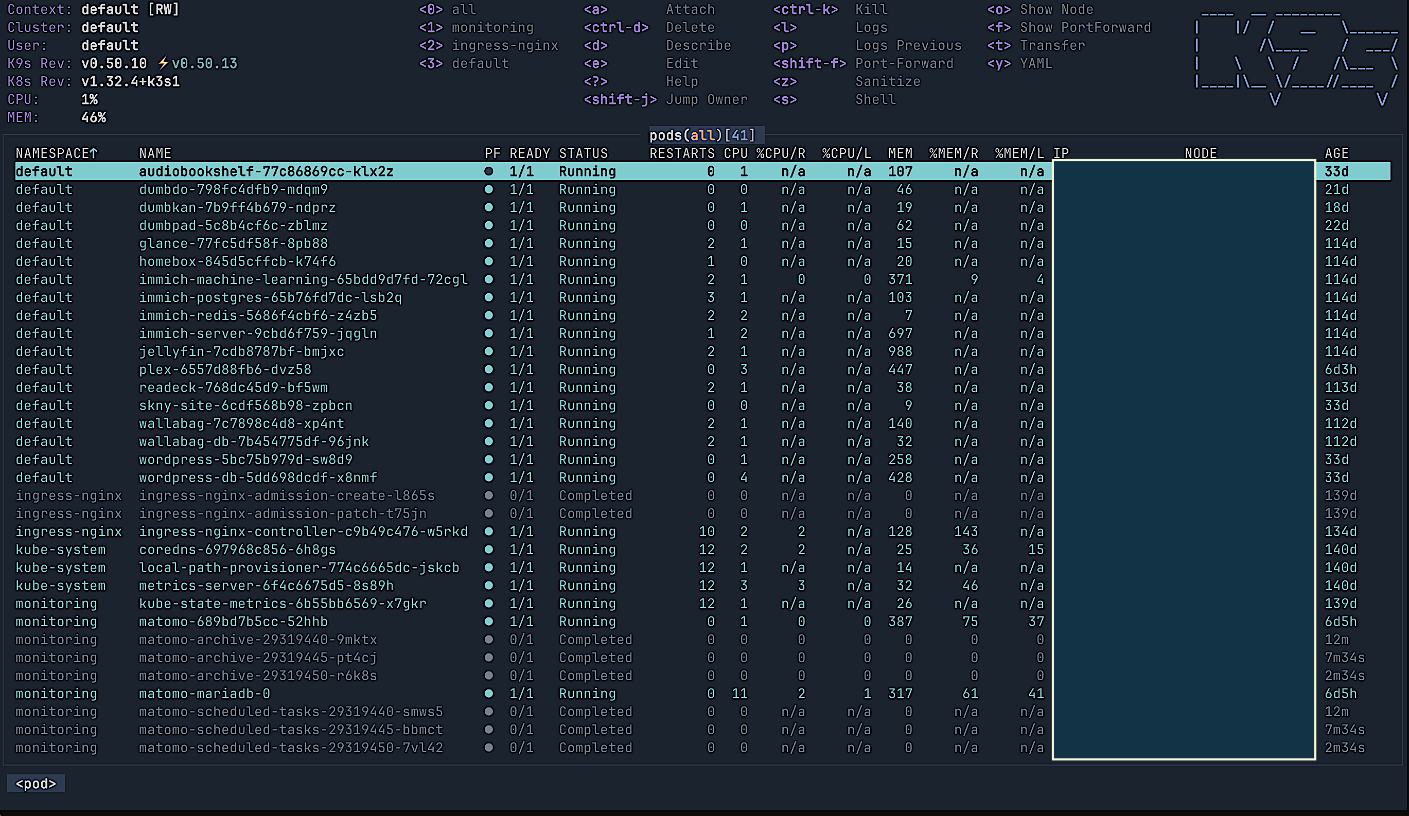Click the <pod> breadcrumb at bottom

point(36,784)
